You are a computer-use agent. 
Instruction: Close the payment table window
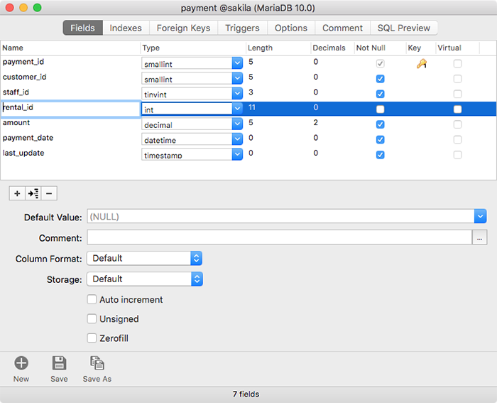(10, 8)
